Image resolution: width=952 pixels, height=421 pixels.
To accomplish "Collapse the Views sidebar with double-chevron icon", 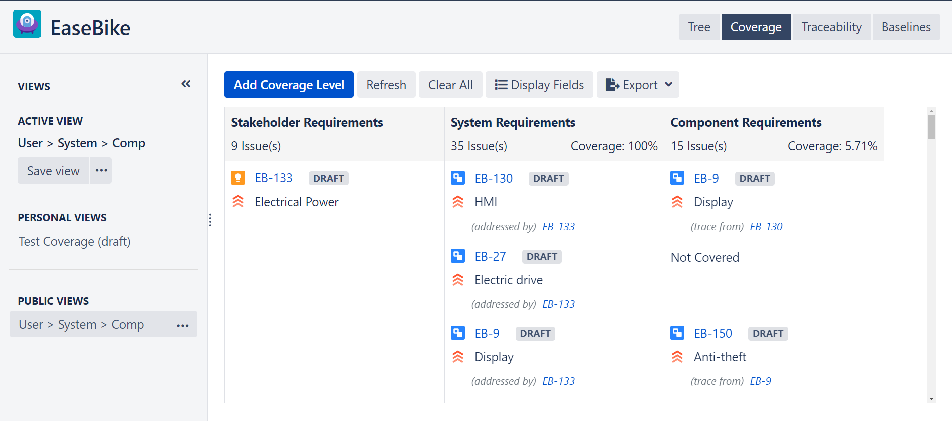I will coord(186,84).
